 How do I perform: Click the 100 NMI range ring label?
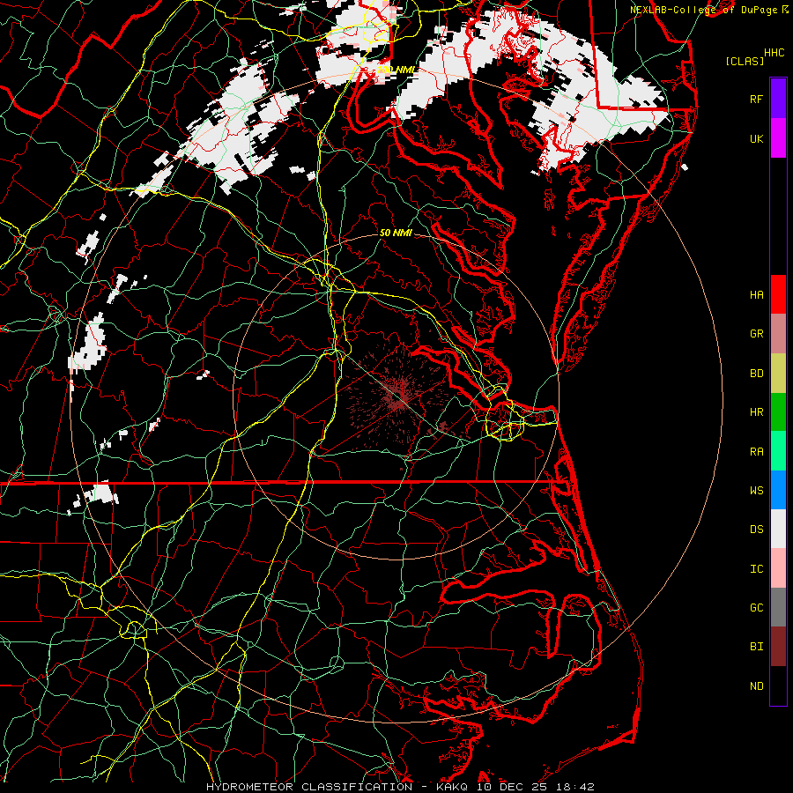click(x=396, y=70)
